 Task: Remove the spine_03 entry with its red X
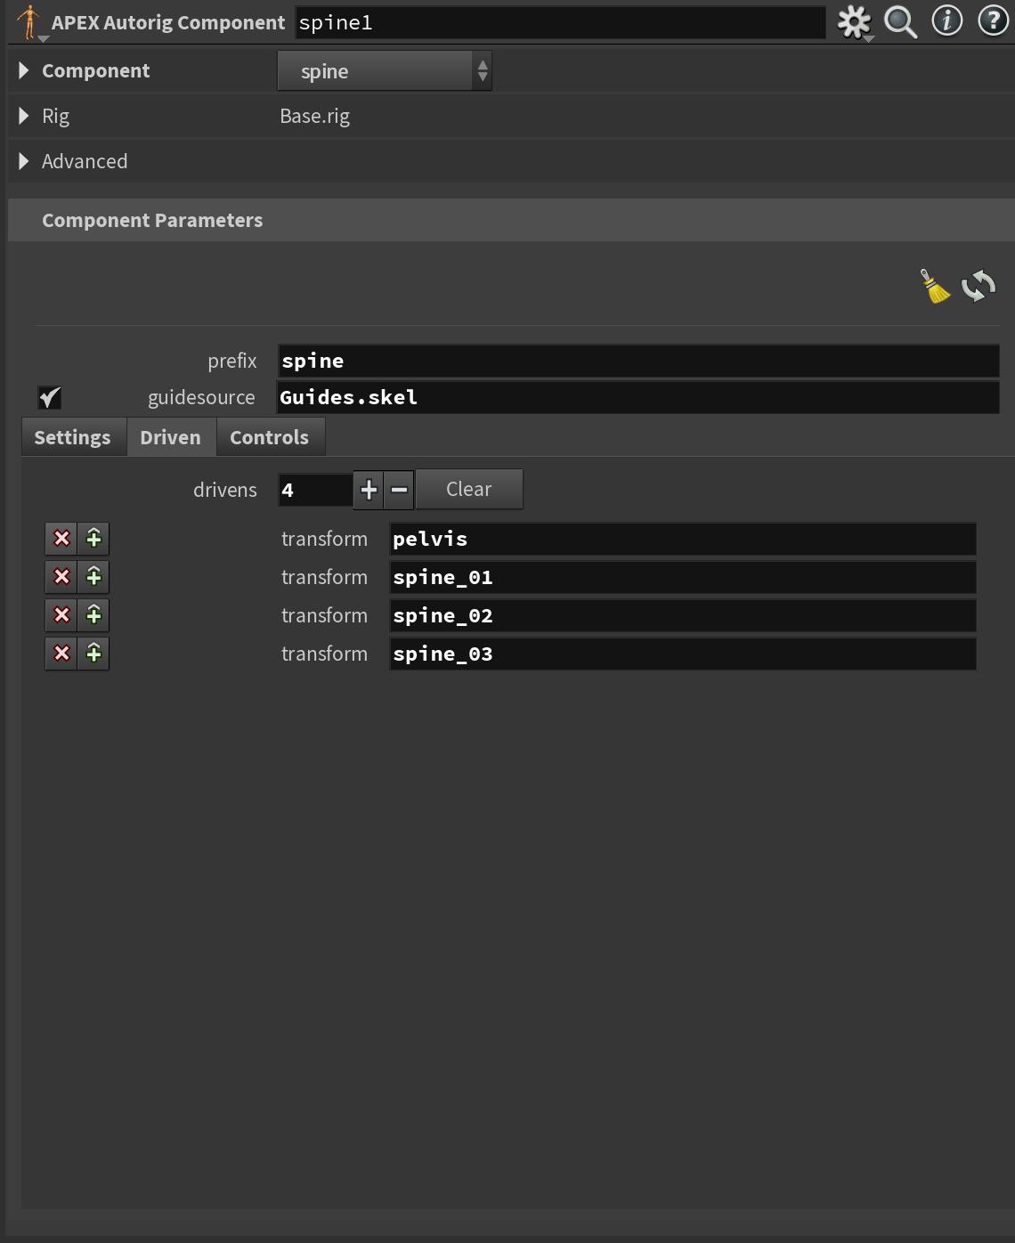pyautogui.click(x=61, y=653)
